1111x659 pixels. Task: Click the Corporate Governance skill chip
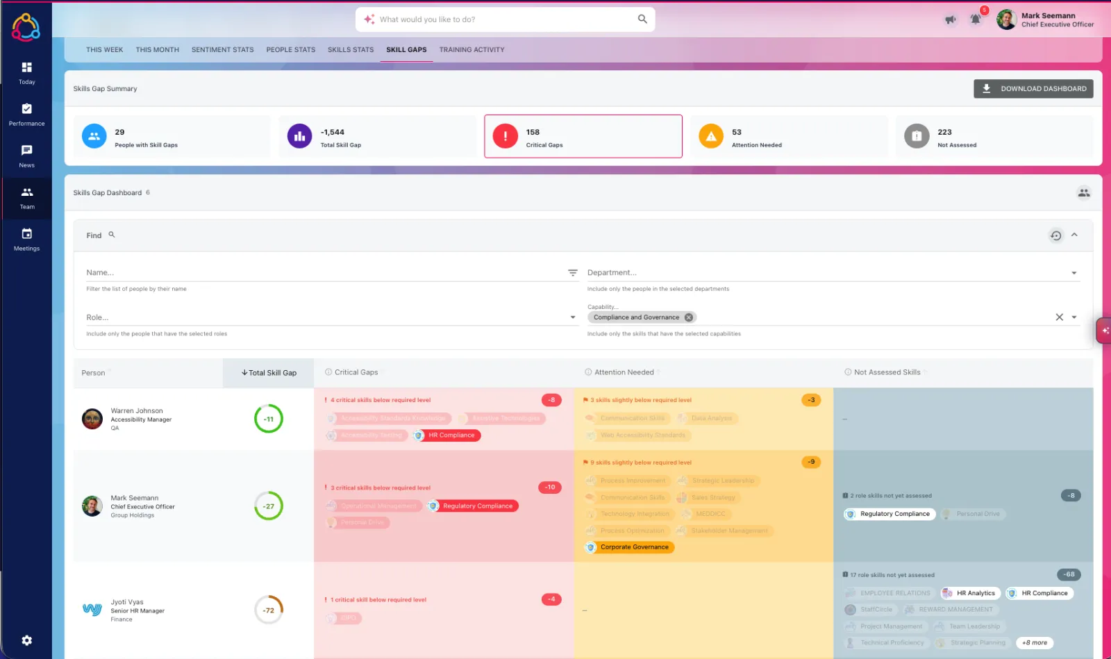click(628, 547)
